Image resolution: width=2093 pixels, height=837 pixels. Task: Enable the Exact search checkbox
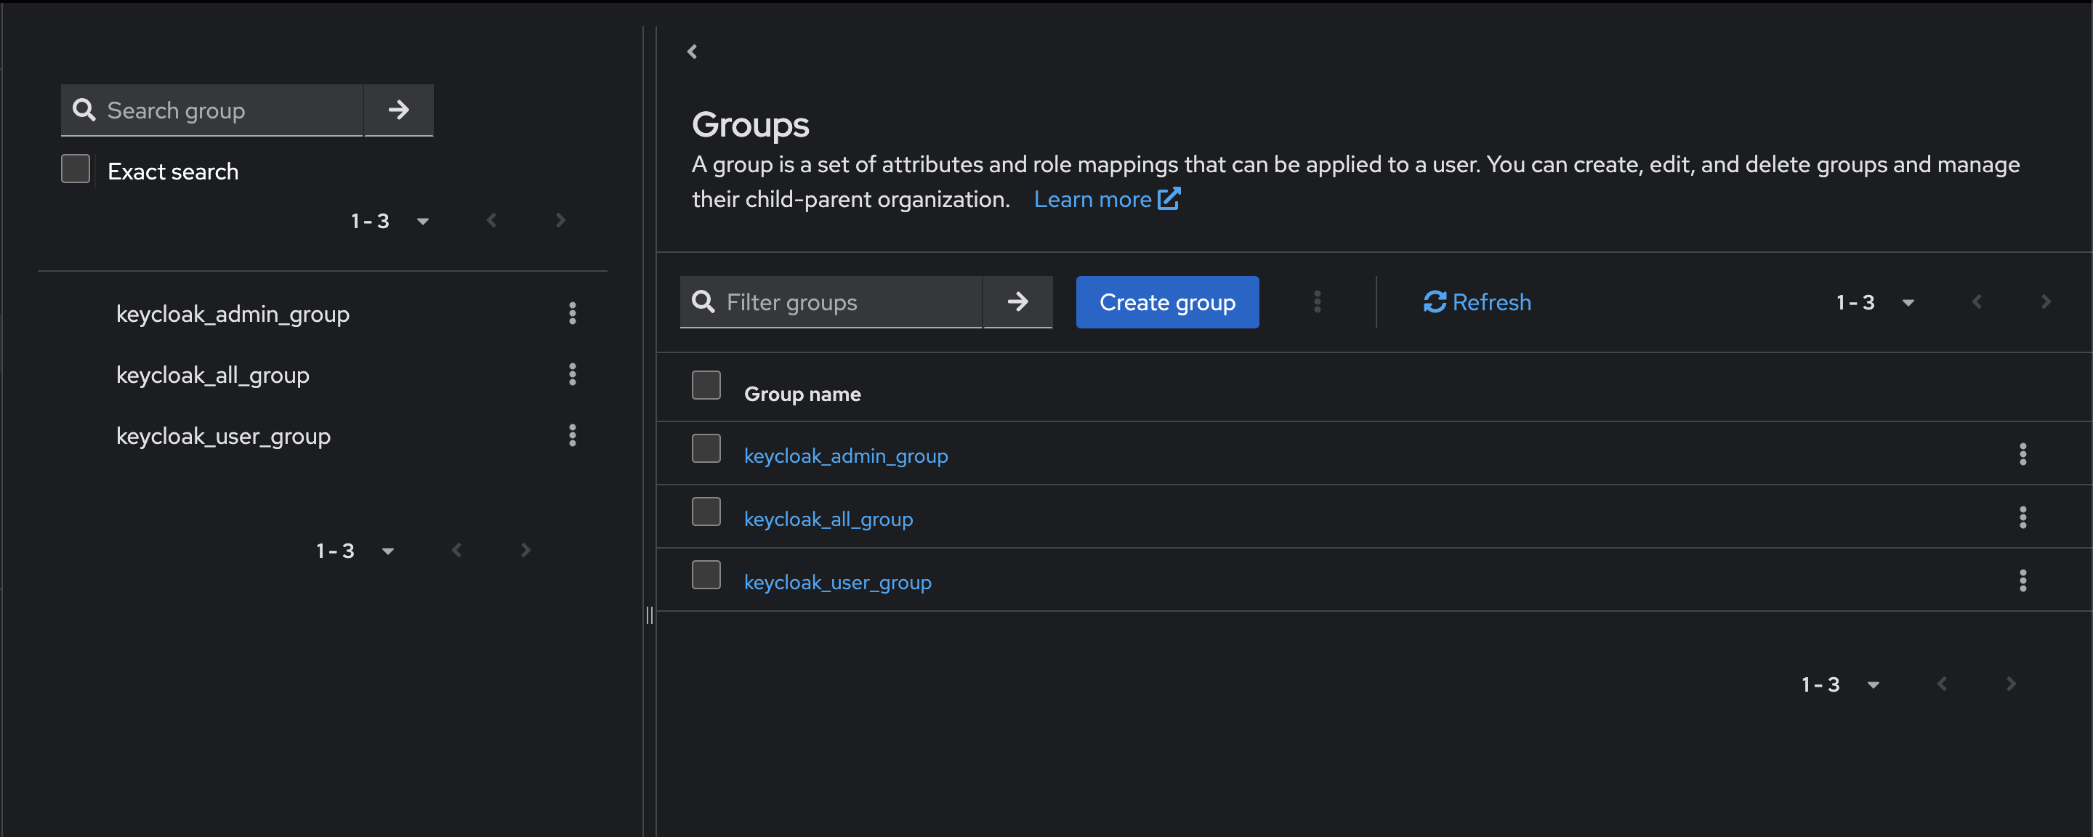coord(75,169)
